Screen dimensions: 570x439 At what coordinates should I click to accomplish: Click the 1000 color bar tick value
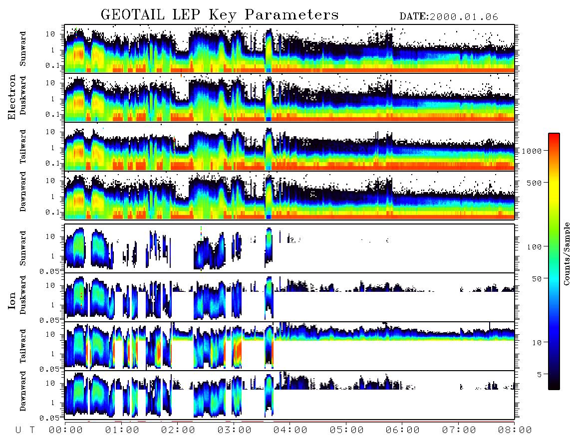(532, 151)
